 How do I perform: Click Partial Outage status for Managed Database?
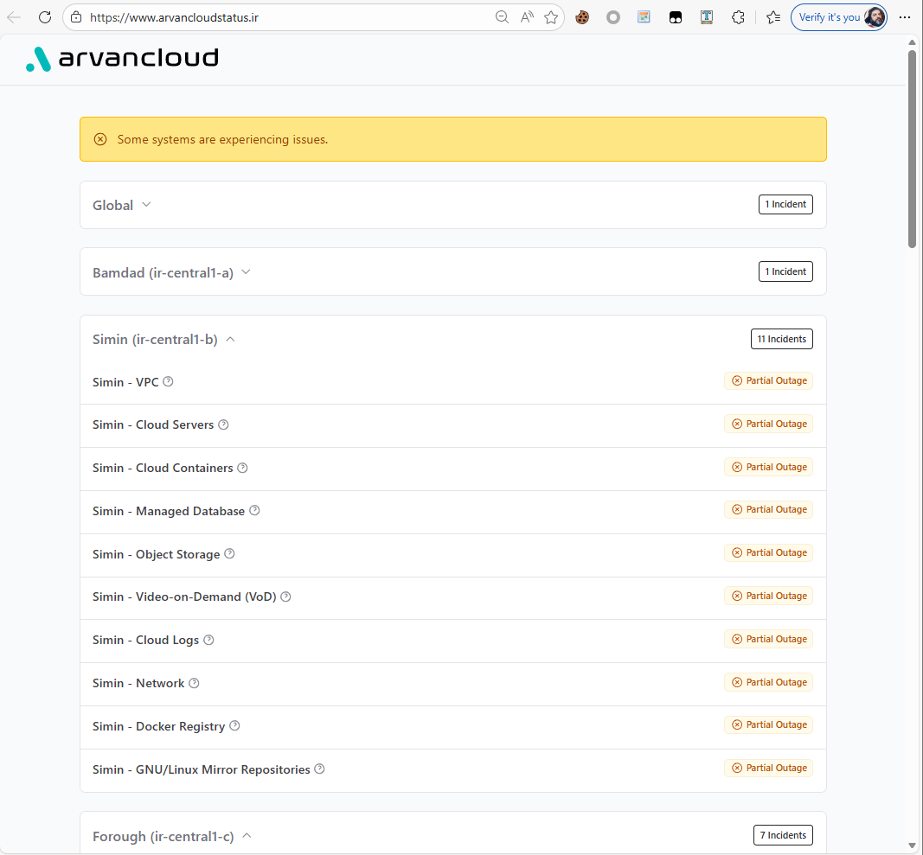point(769,509)
